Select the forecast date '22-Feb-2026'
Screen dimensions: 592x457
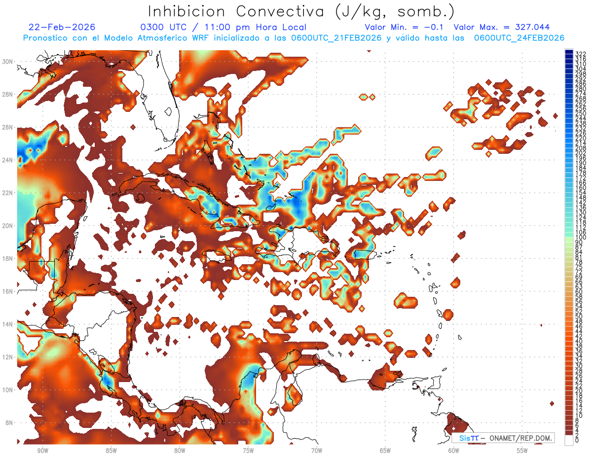click(62, 28)
